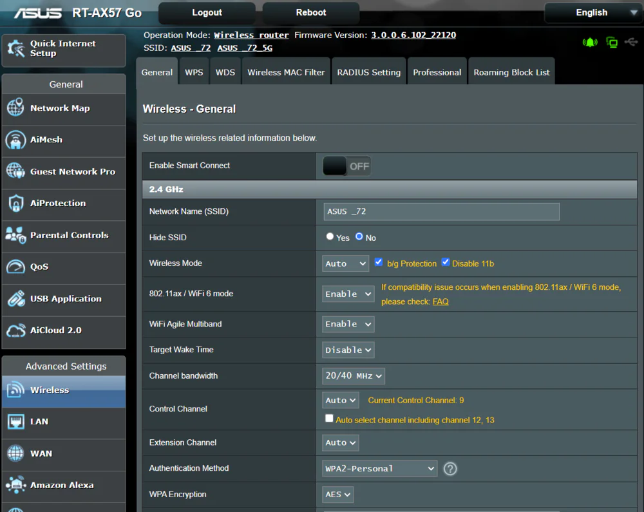Open the FAQ link for WiFi 6 compatibility
Image resolution: width=644 pixels, height=512 pixels.
coord(440,302)
